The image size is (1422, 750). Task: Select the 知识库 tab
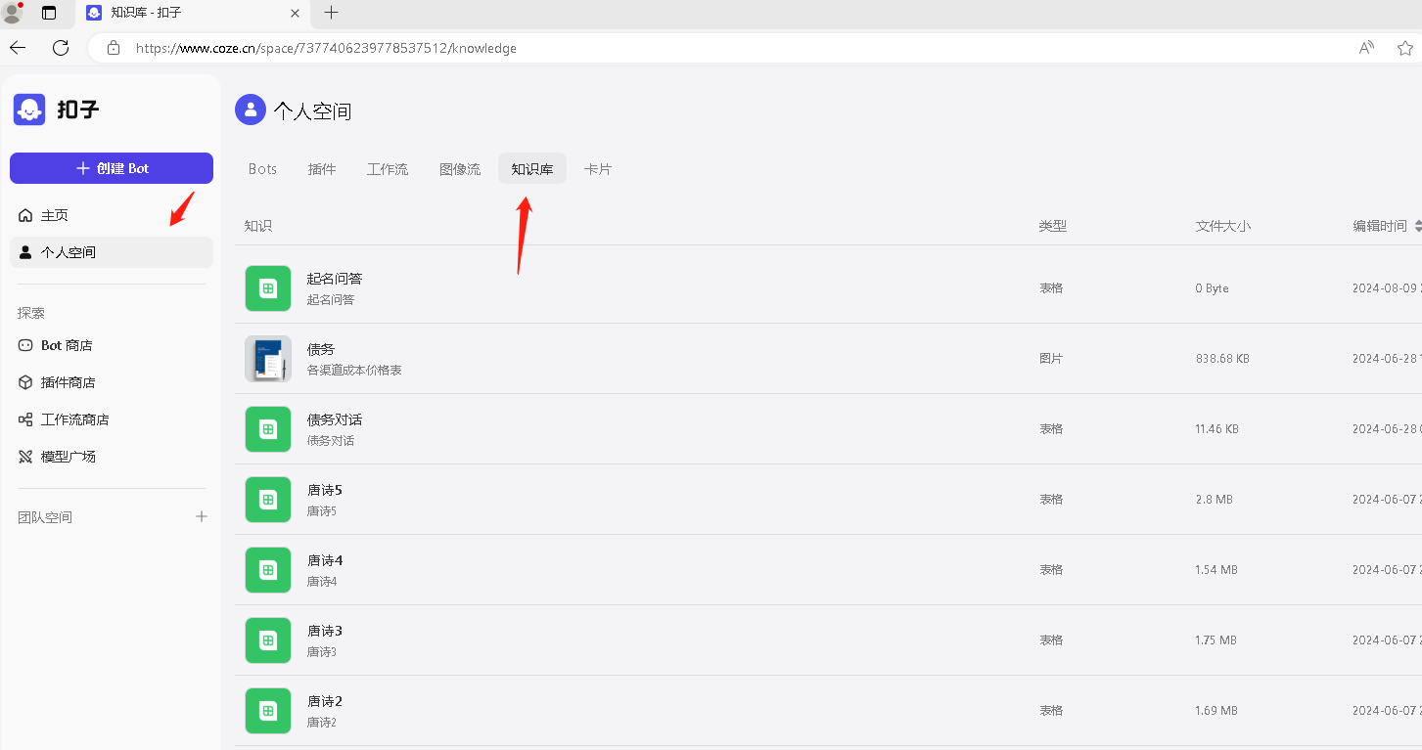click(x=532, y=169)
